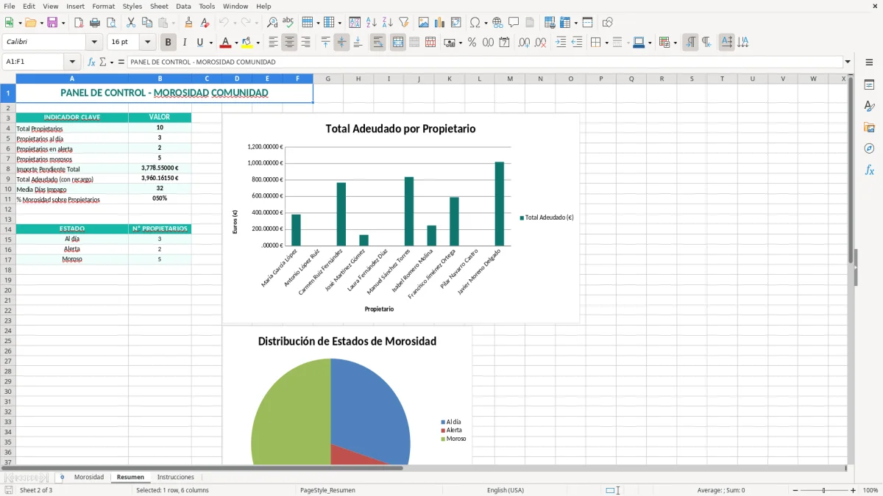
Task: Click zoom in plus button
Action: 854,490
